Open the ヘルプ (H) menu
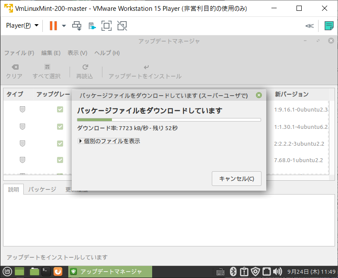The image size is (338, 278). (x=107, y=53)
